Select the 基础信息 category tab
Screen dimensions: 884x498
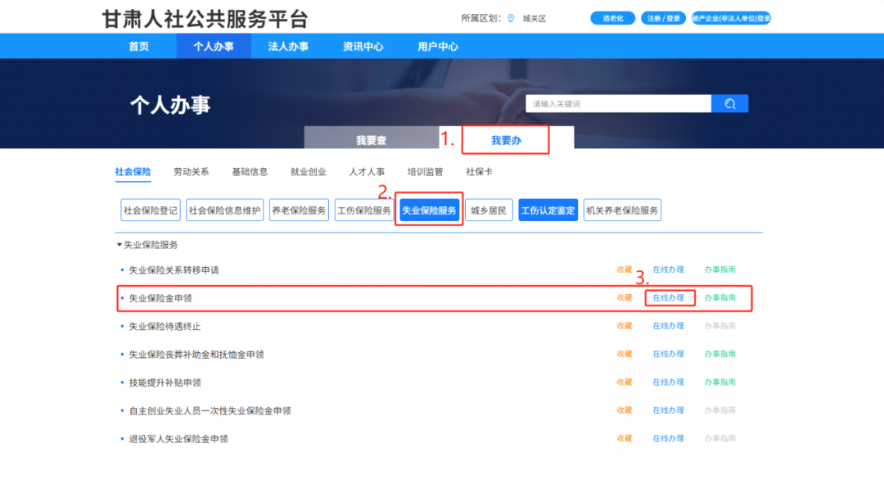(x=250, y=171)
